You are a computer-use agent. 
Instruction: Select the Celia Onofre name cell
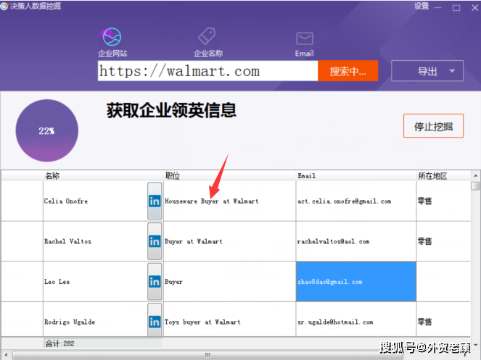(x=95, y=201)
